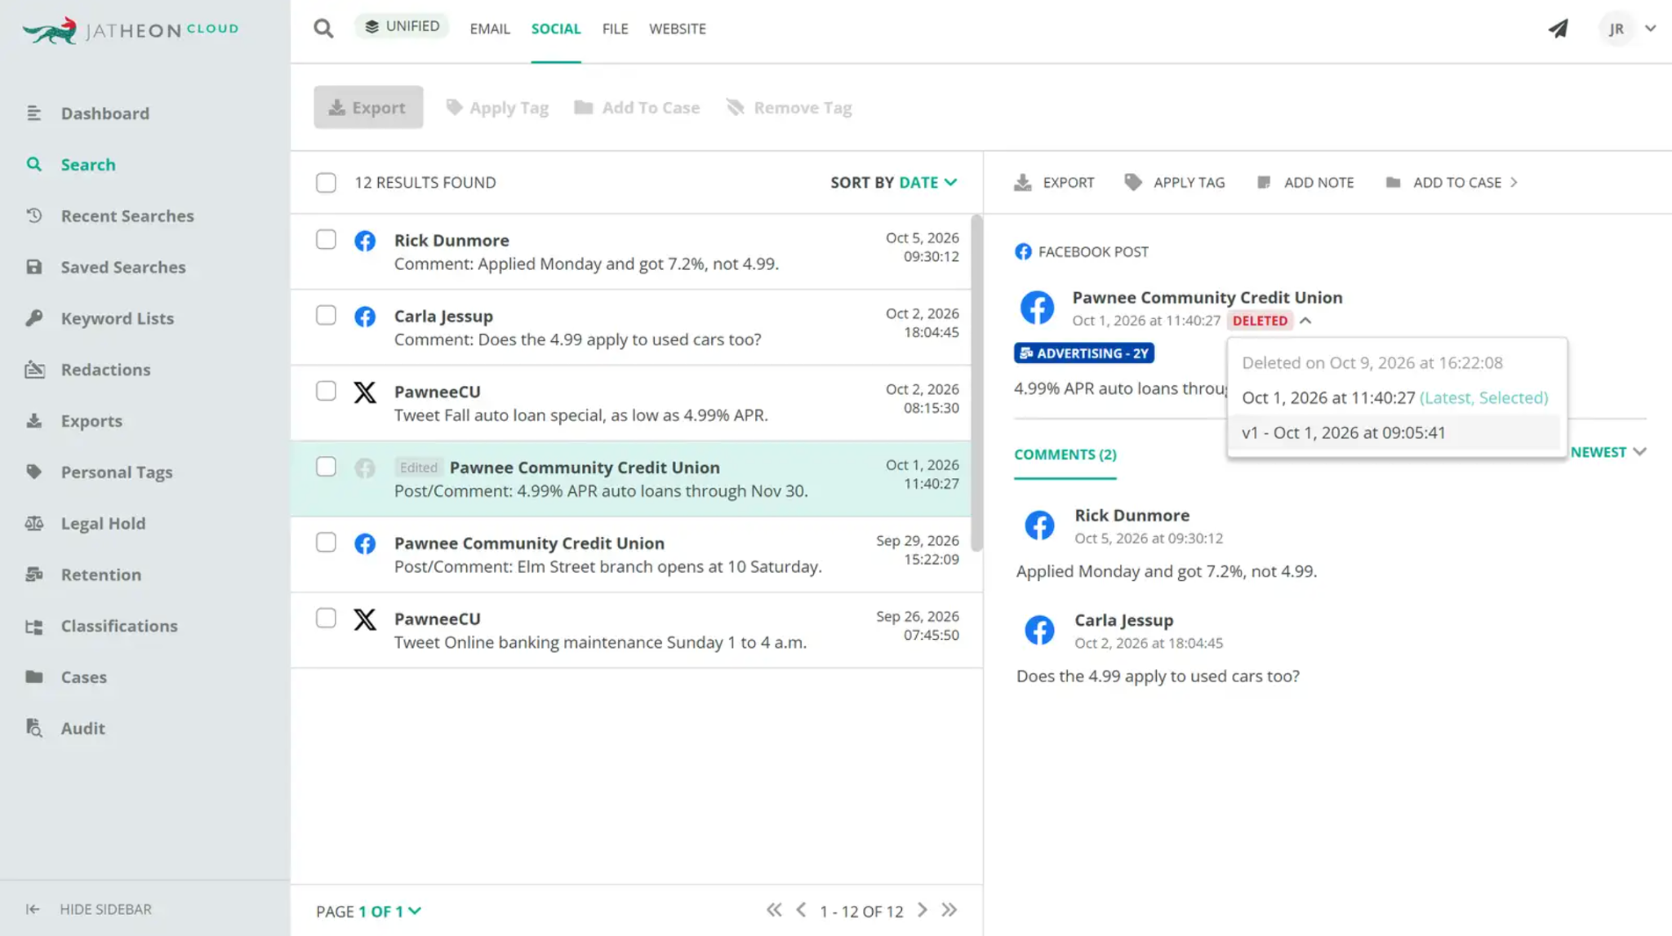Switch to the Email tab
The image size is (1672, 936).
[490, 29]
